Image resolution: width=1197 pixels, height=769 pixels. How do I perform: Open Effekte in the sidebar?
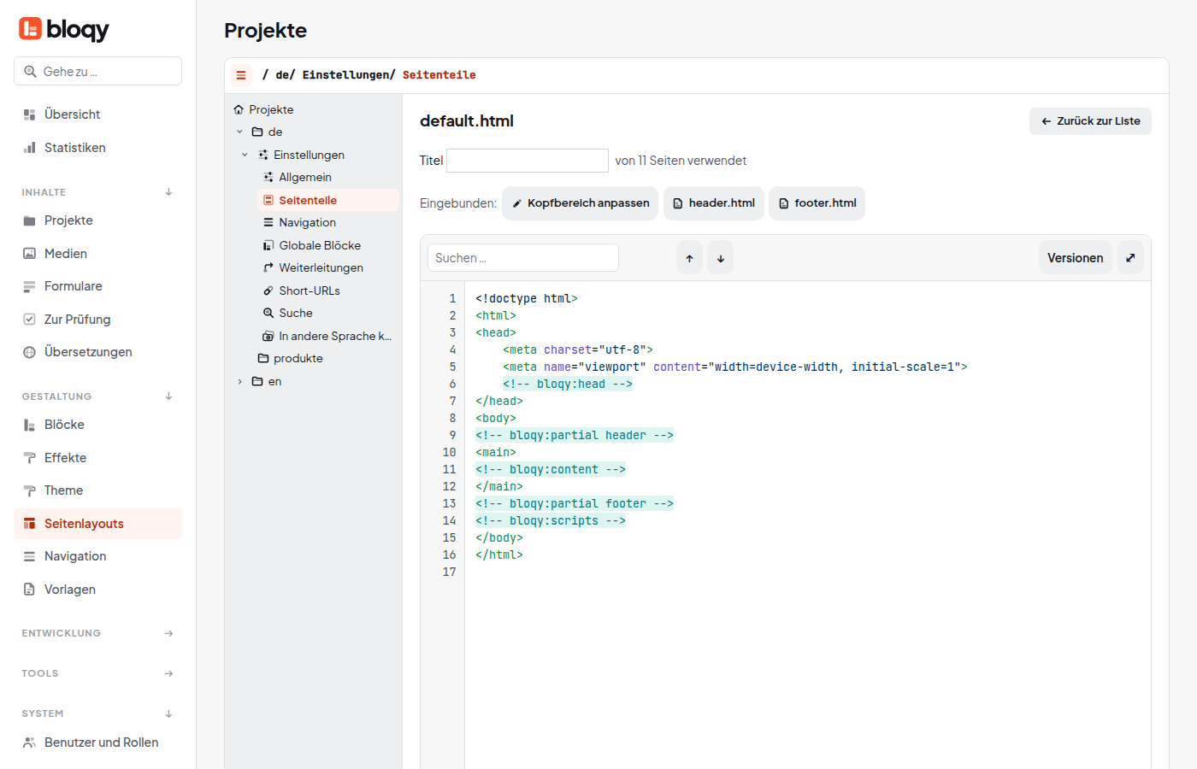pos(97,458)
